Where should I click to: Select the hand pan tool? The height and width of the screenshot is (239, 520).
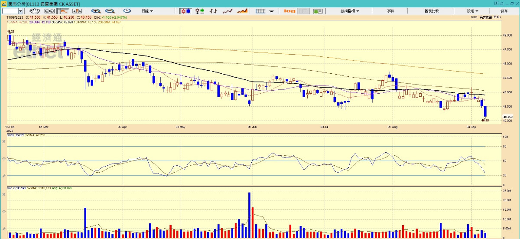(35, 11)
